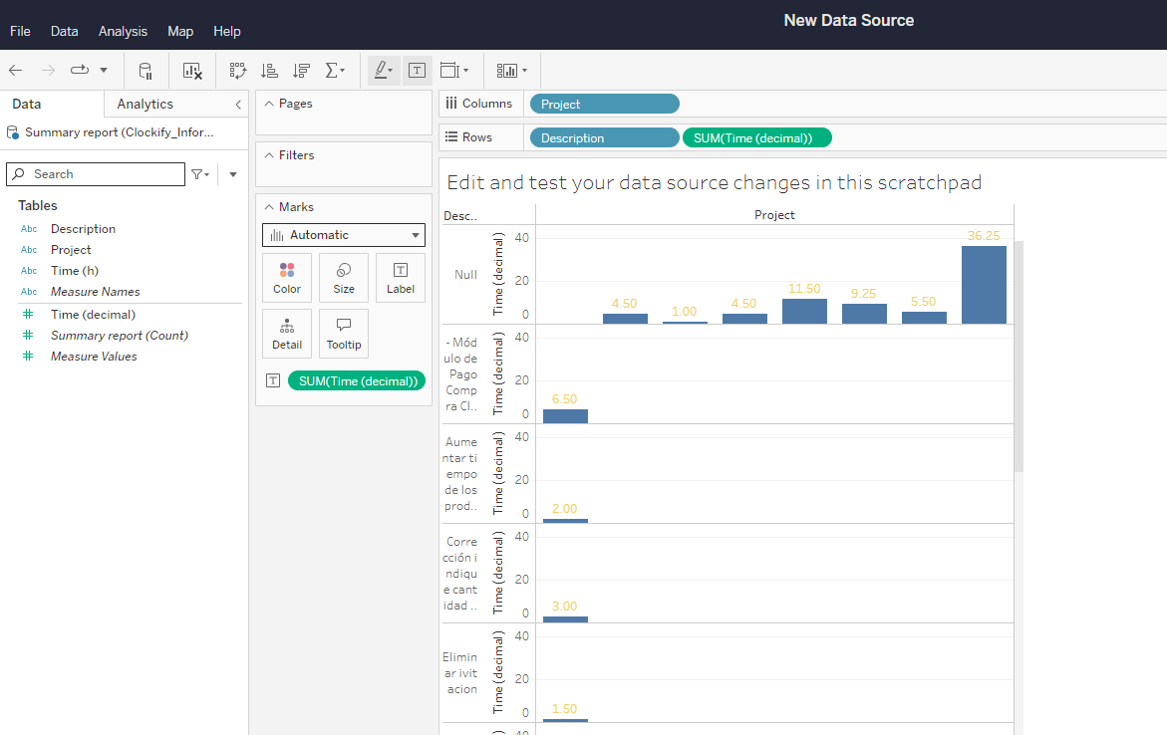The height and width of the screenshot is (735, 1167).
Task: Toggle the filter funnel beside the search box
Action: (199, 173)
